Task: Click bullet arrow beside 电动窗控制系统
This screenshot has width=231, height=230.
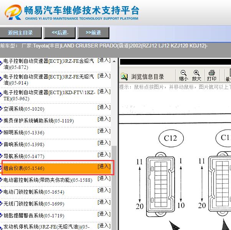Action: tap(1, 180)
